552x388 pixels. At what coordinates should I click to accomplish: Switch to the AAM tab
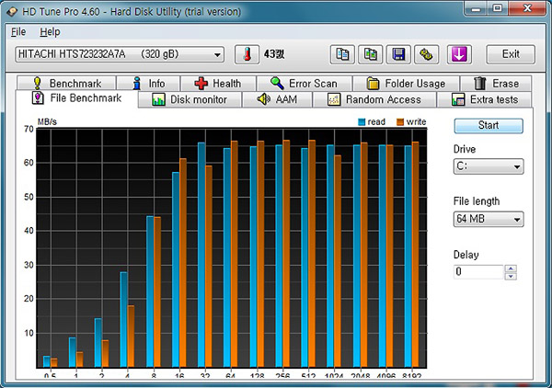pos(277,99)
